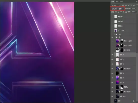This screenshot has height=103, width=138.
Task: Click the opacity 100% value field
Action: point(133,9)
